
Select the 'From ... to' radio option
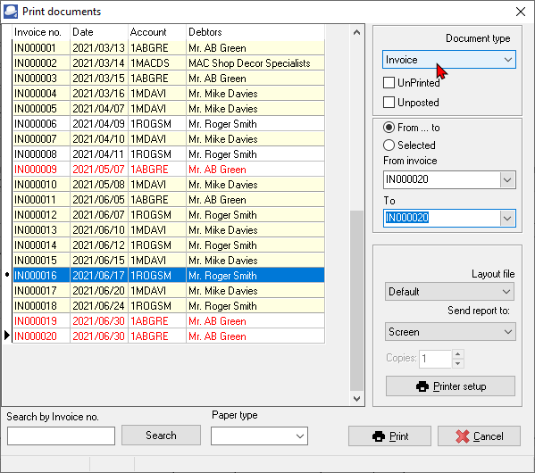(x=389, y=128)
